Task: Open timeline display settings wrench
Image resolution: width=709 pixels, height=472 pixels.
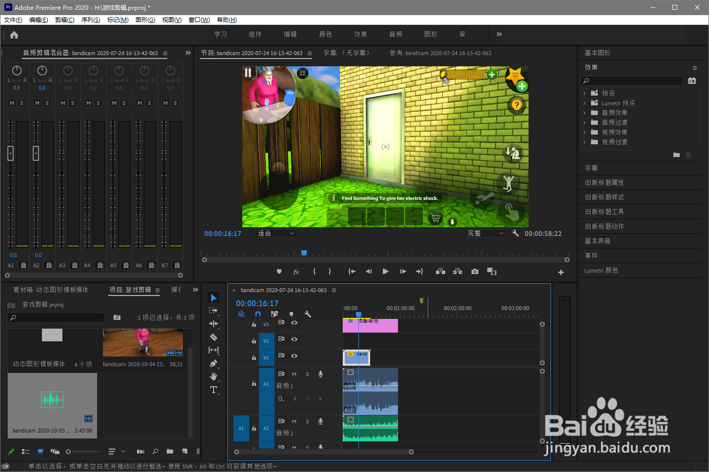Action: (308, 314)
